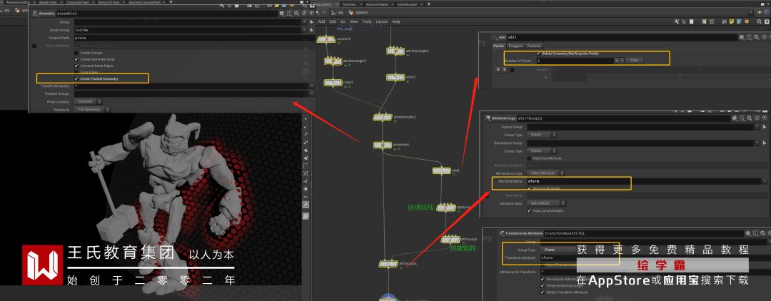
Task: Toggle Delete Transform Attribute checkbox
Action: click(543, 292)
